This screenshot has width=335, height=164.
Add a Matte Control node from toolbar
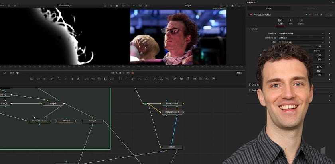point(99,79)
